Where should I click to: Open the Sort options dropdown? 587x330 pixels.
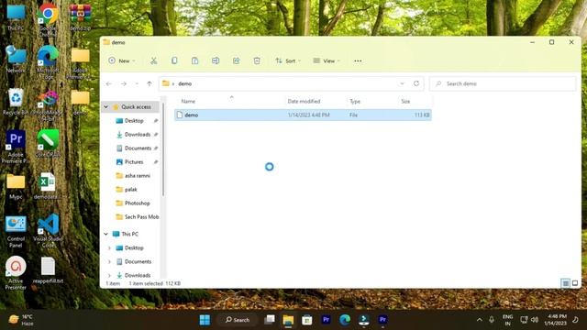click(x=288, y=60)
